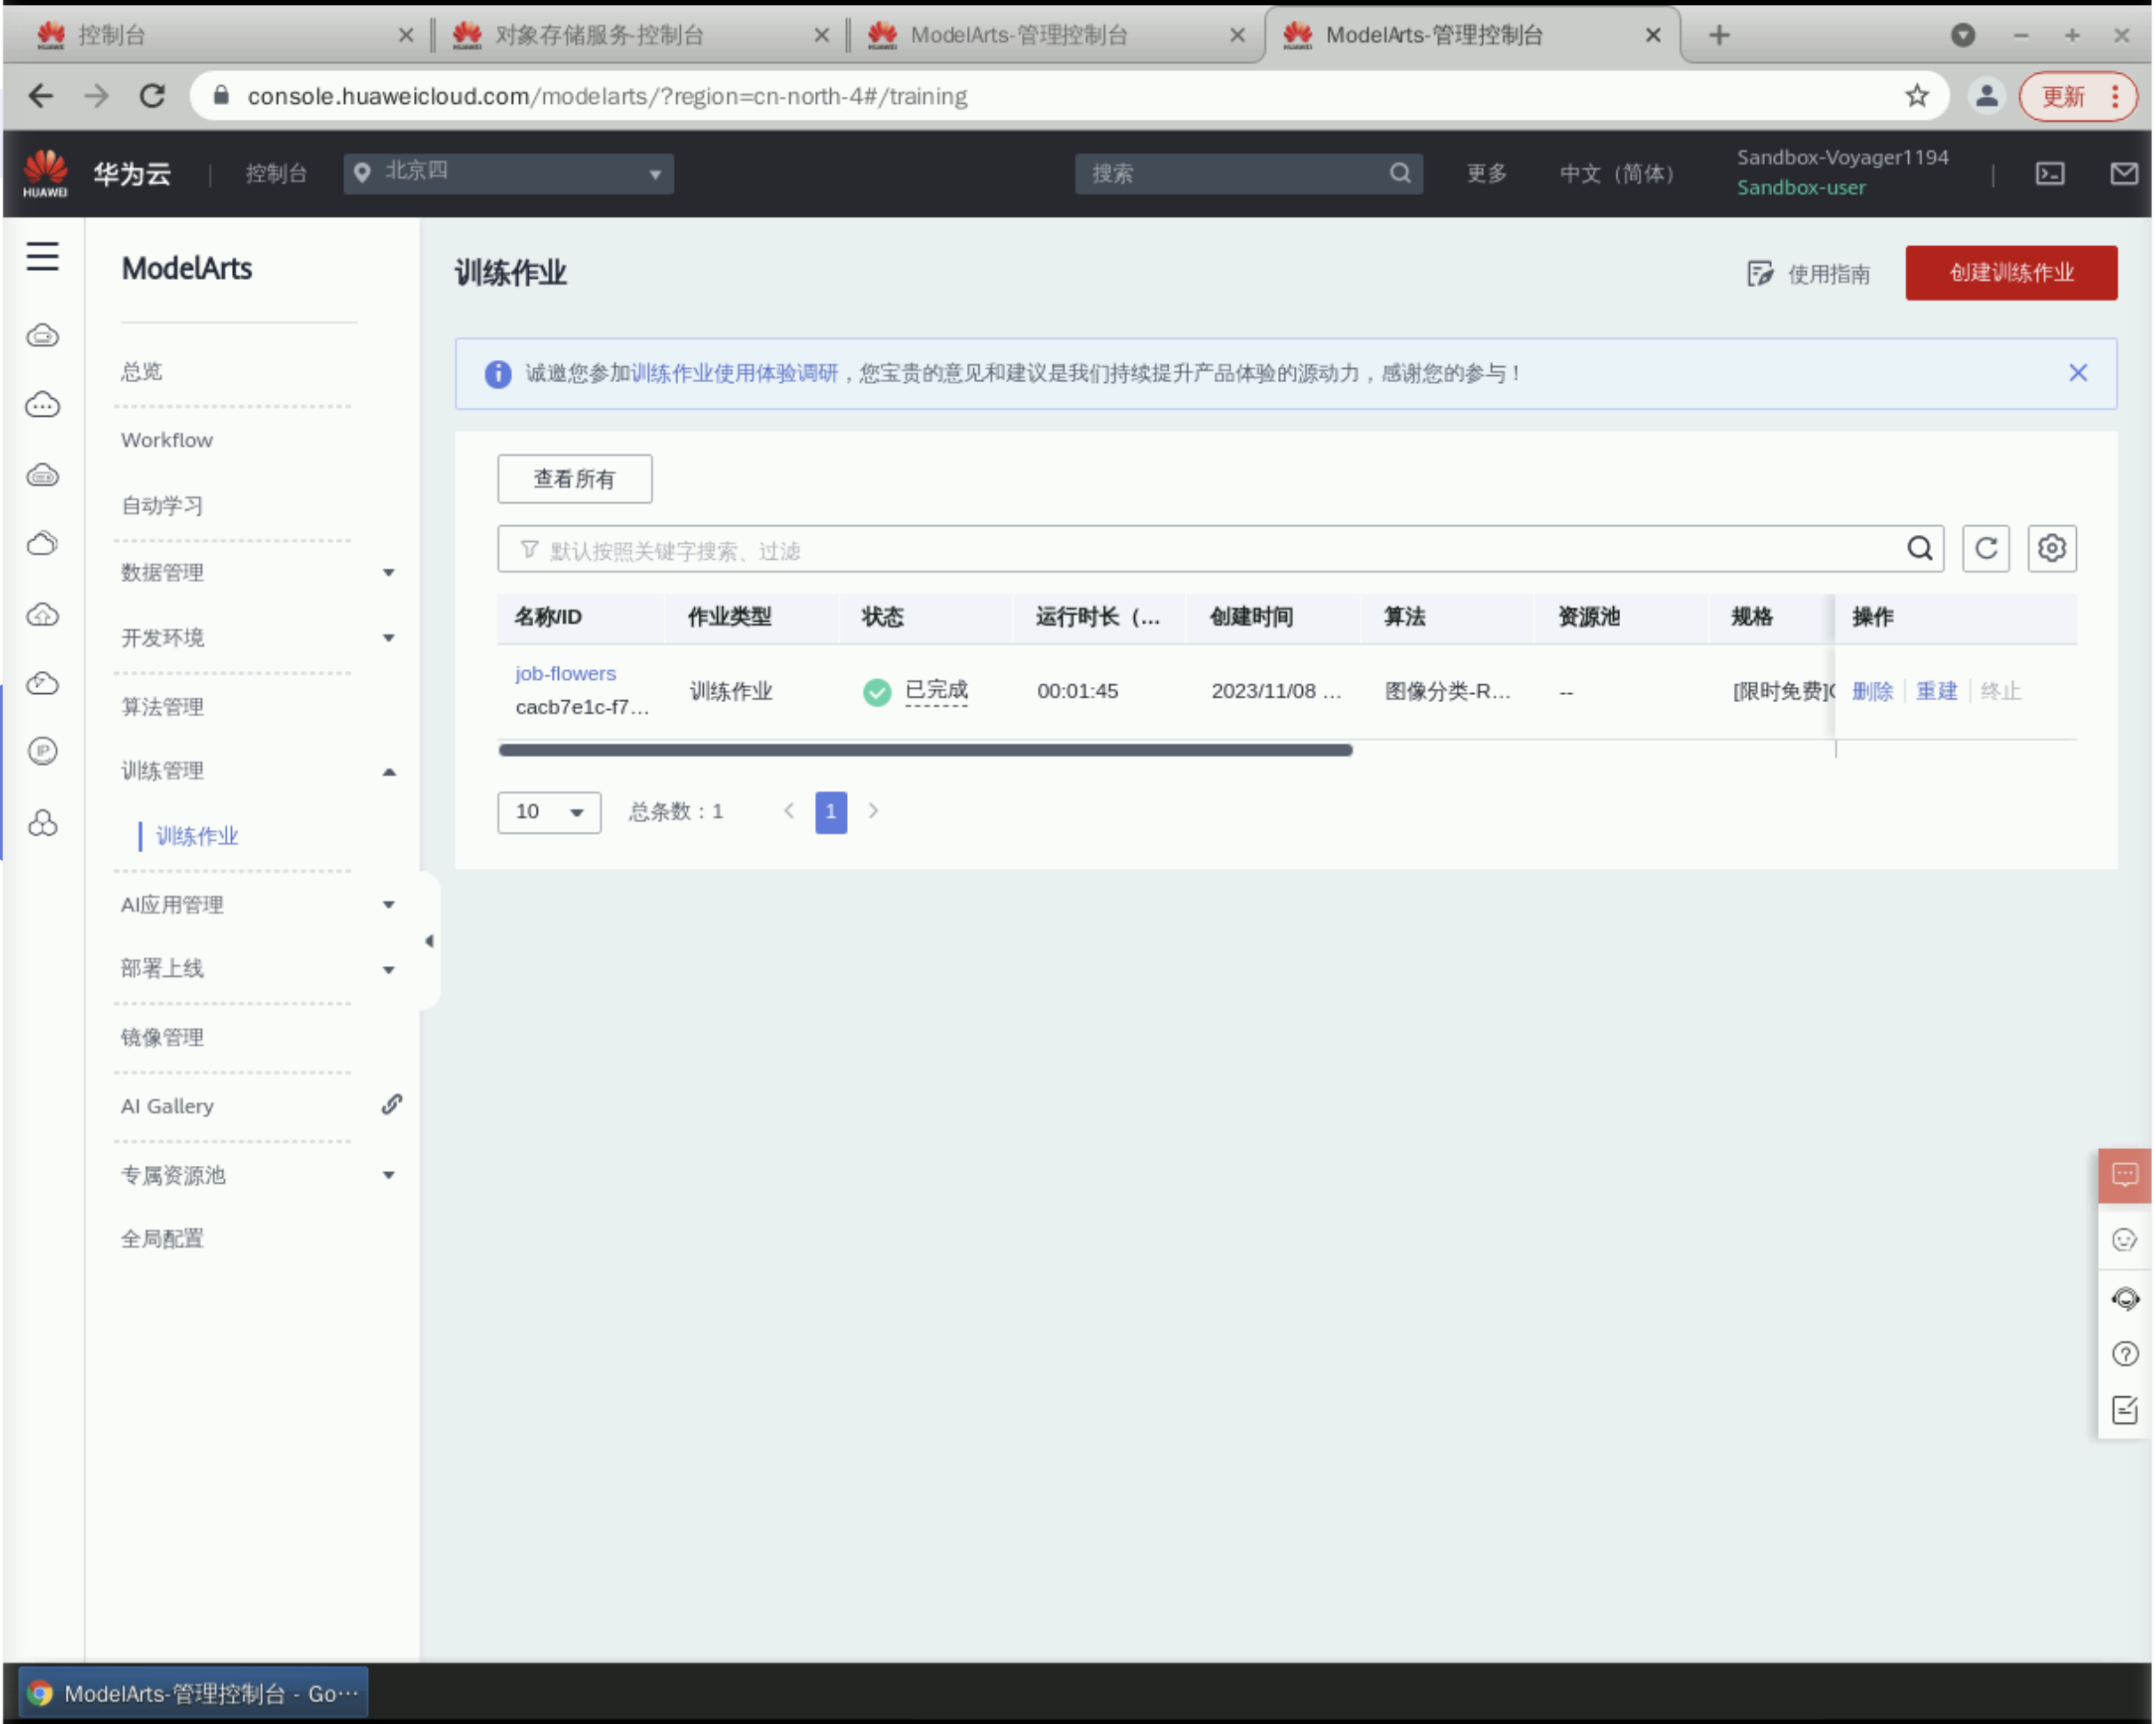Open table column settings gear icon
The height and width of the screenshot is (1724, 2156).
pyautogui.click(x=2052, y=549)
